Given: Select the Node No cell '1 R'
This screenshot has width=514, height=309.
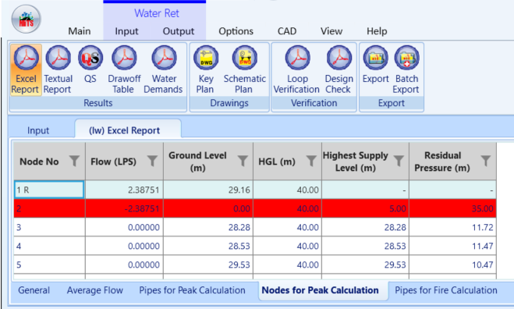Looking at the screenshot, I should pos(49,190).
